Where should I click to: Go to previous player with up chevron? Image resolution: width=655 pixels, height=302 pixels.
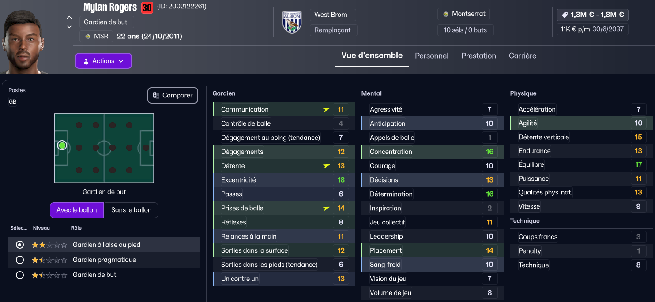69,18
